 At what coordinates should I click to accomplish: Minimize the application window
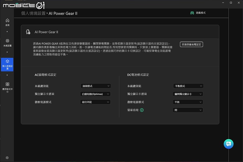click(223, 2)
